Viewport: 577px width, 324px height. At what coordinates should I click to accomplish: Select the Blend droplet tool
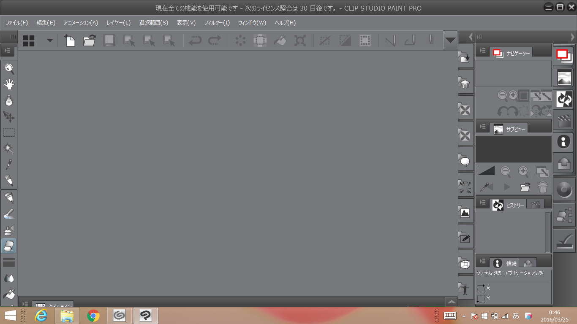pyautogui.click(x=9, y=278)
